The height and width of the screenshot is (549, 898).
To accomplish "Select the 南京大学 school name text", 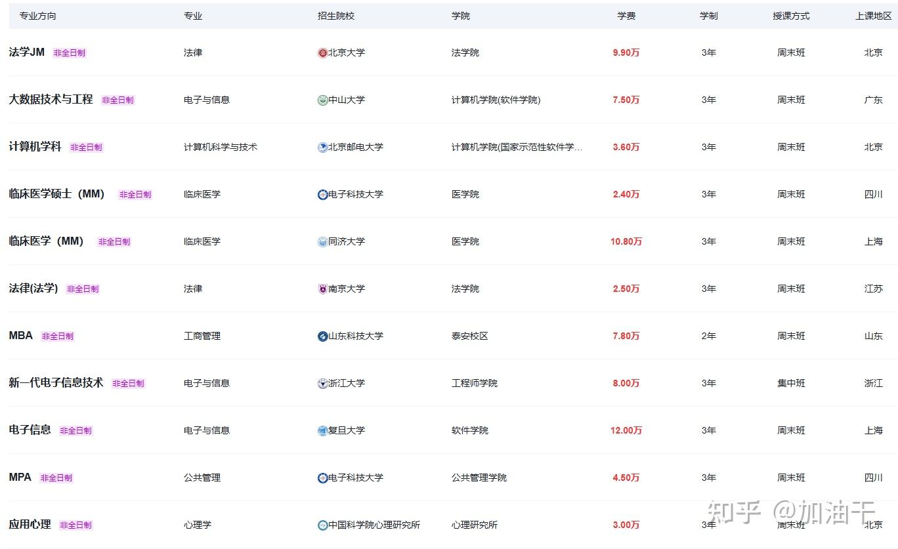I will [x=347, y=289].
